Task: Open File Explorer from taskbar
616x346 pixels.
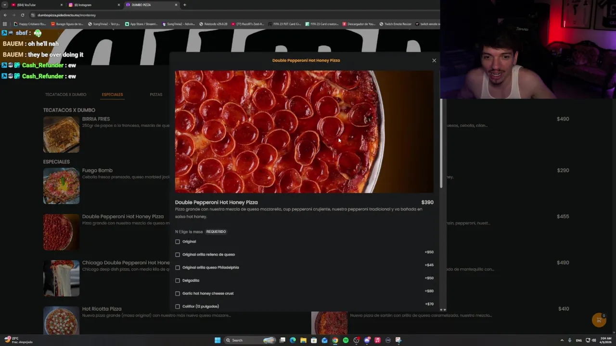Action: (x=303, y=340)
